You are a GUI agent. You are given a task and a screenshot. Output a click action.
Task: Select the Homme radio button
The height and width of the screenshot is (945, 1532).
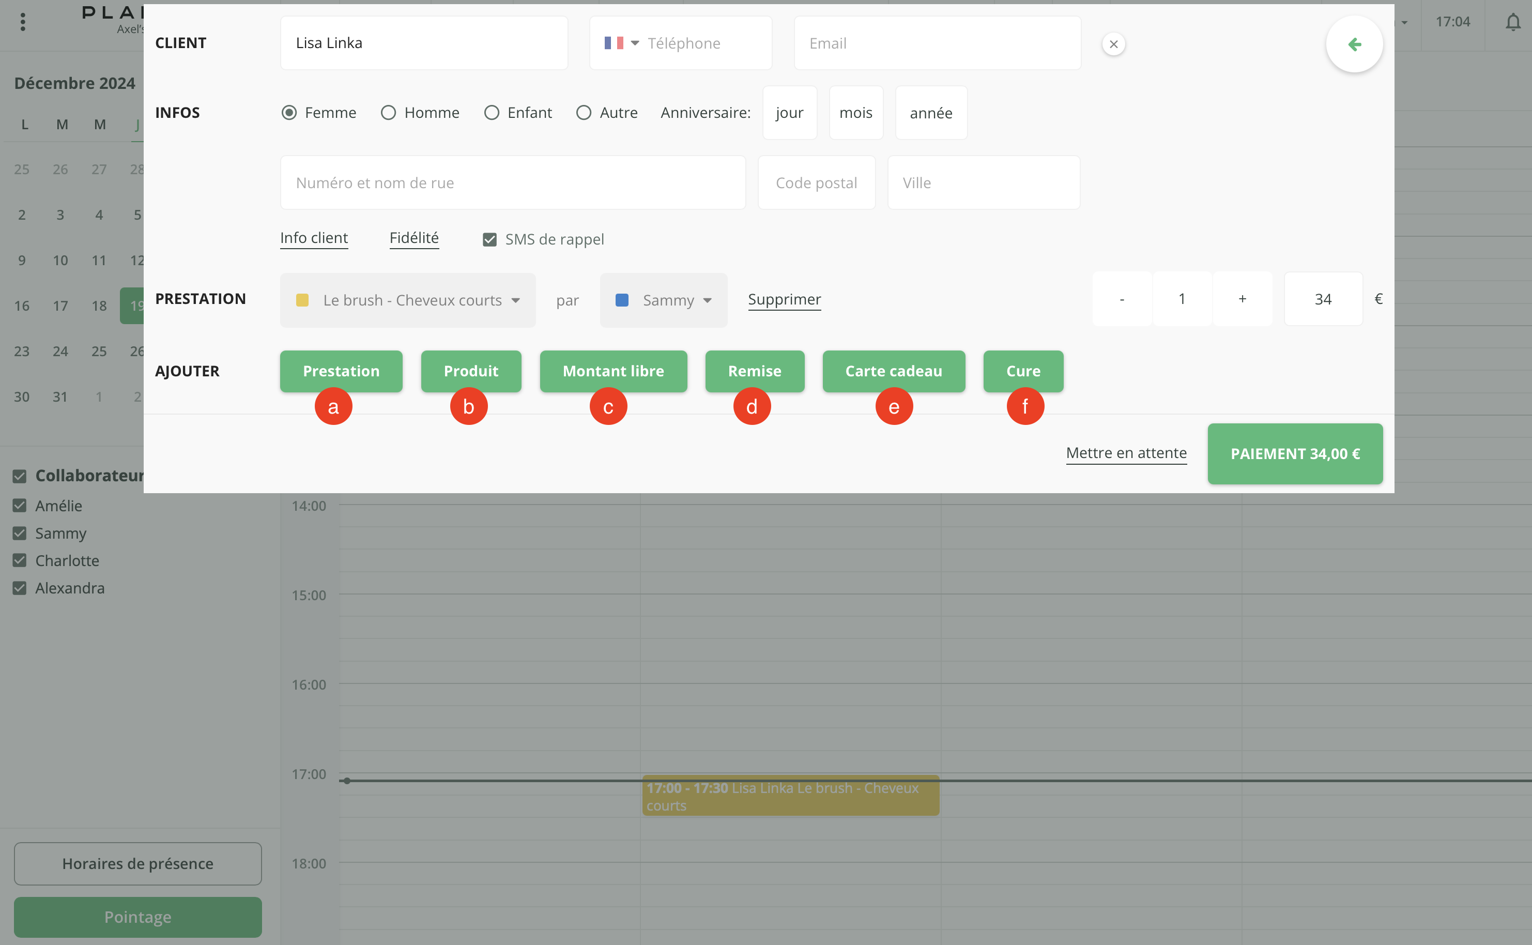(389, 113)
